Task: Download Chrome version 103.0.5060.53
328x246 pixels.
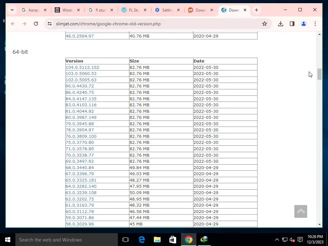Action: [x=81, y=74]
